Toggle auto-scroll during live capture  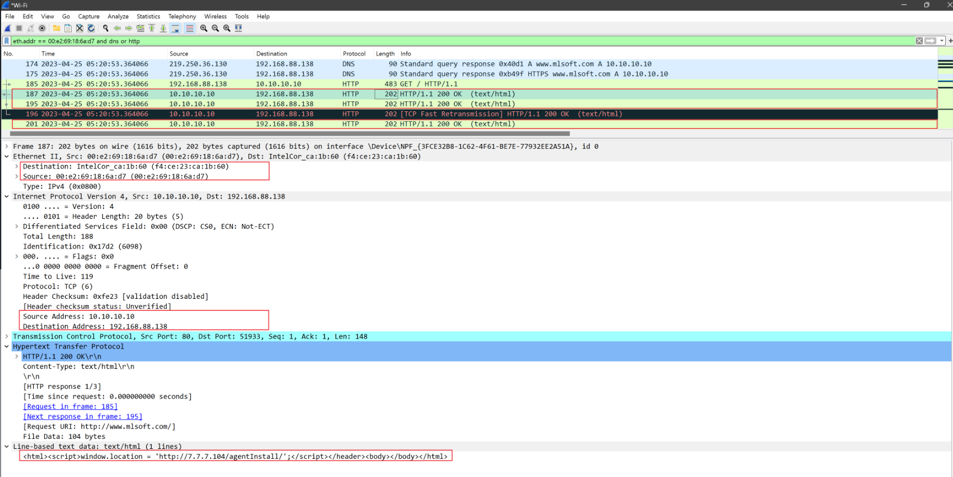(175, 28)
